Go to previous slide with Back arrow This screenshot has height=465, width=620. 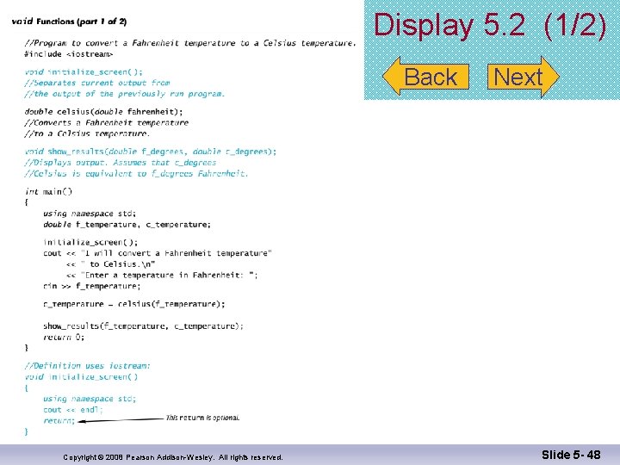426,77
